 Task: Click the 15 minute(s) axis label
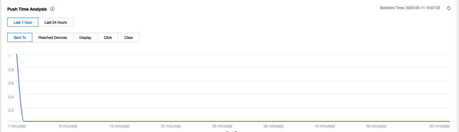120,126
